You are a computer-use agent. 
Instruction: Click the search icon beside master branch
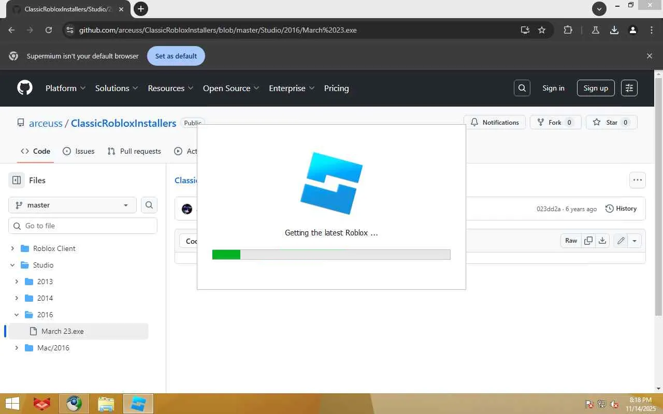click(x=149, y=205)
